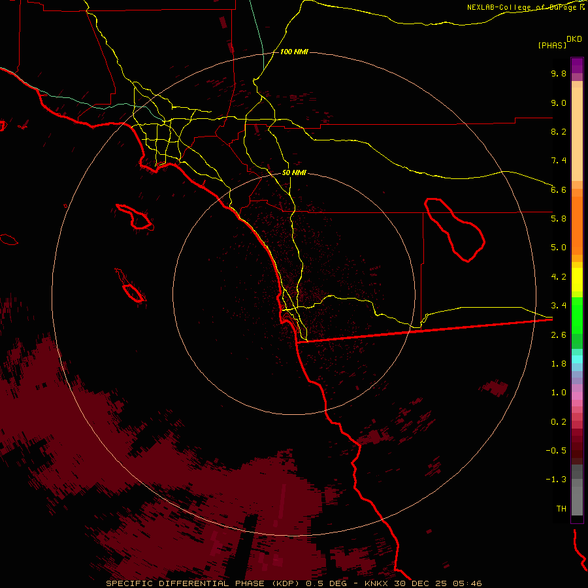This screenshot has width=588, height=588.
Task: Select the 4.2 legend value
Action: click(559, 277)
